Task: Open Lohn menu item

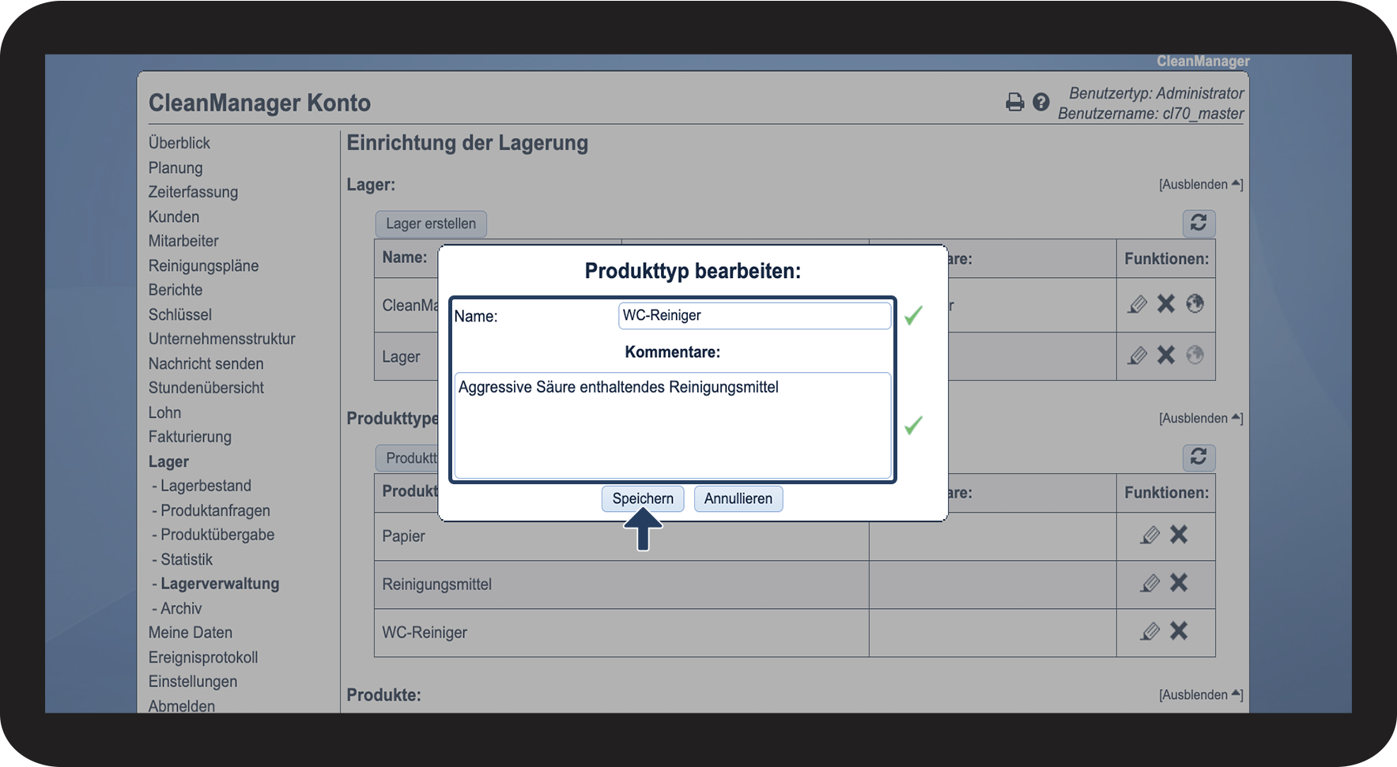Action: click(164, 412)
